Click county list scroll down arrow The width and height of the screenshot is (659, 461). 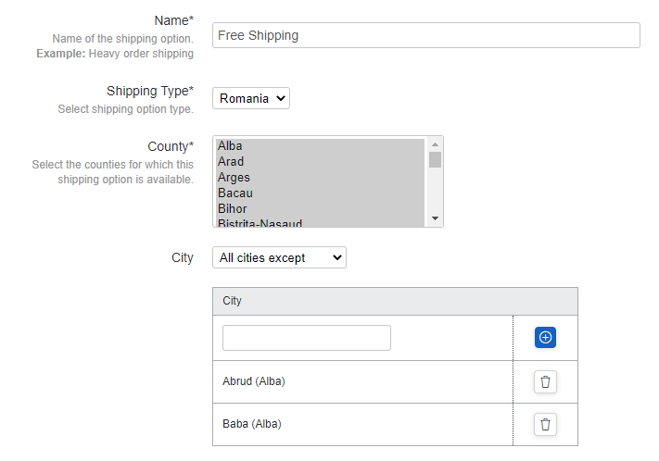click(435, 218)
